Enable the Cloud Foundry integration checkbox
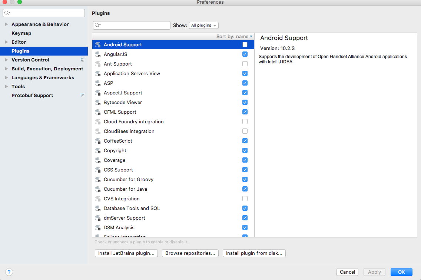The height and width of the screenshot is (280, 421). 245,121
